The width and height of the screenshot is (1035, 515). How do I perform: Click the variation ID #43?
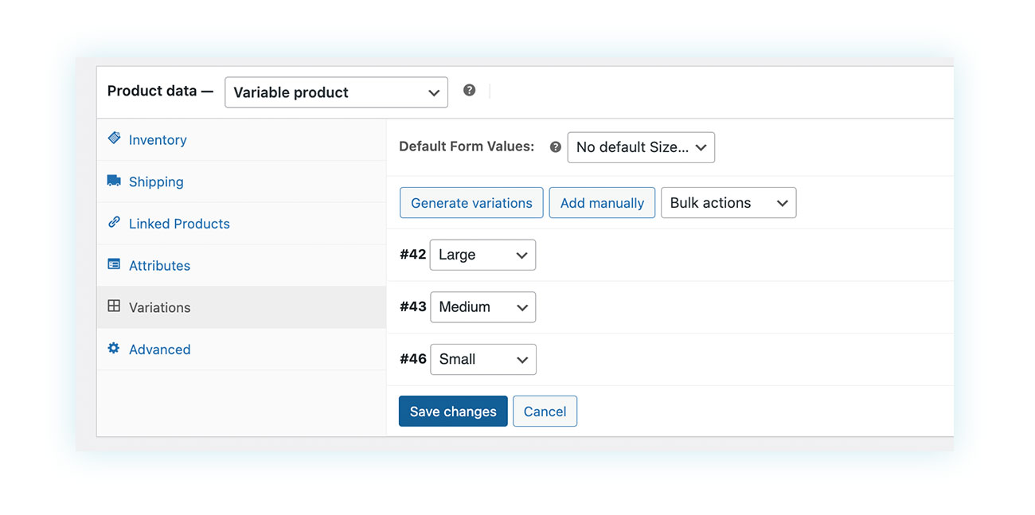(412, 306)
